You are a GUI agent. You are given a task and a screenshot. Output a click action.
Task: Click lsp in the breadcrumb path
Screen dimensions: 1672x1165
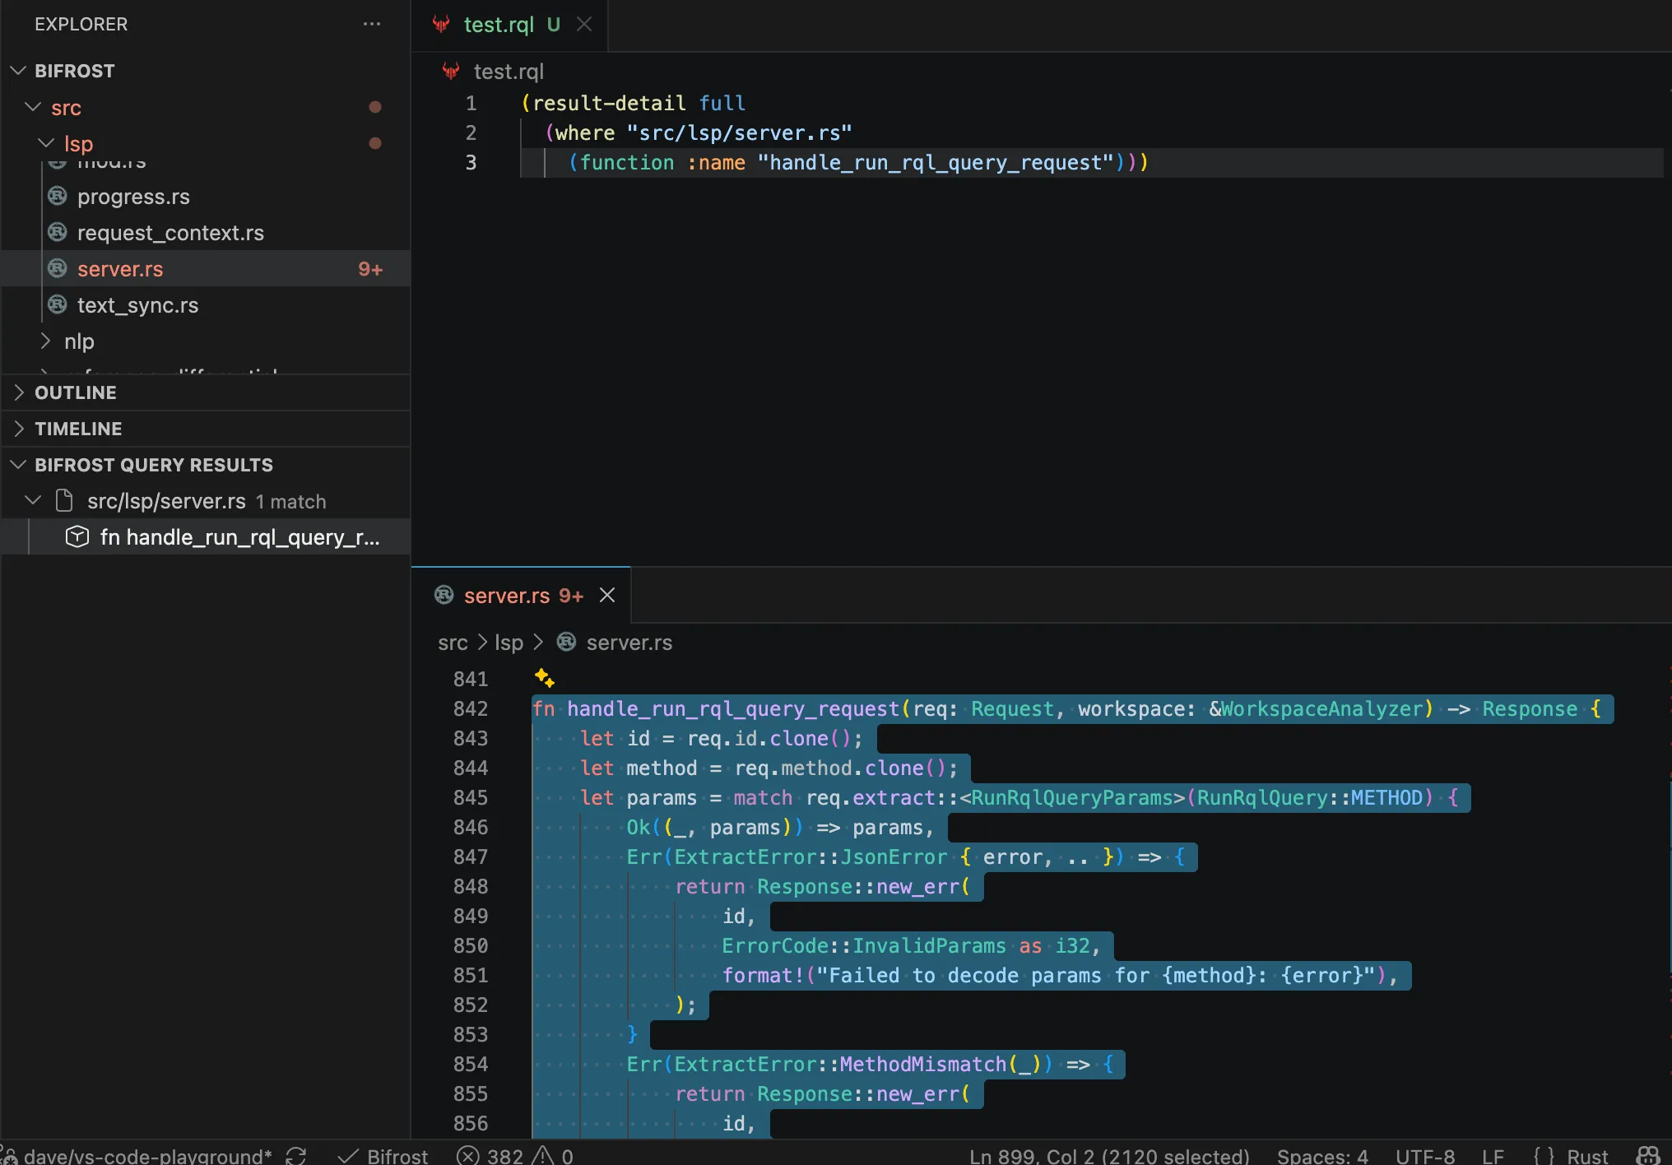coord(509,643)
